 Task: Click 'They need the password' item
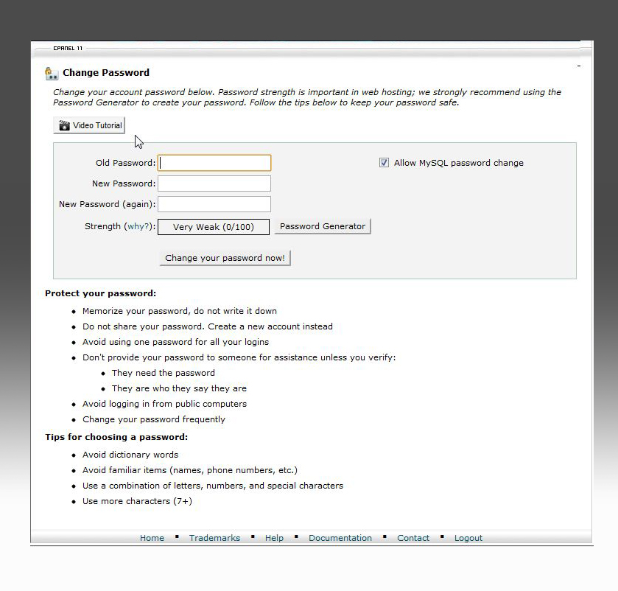[164, 373]
